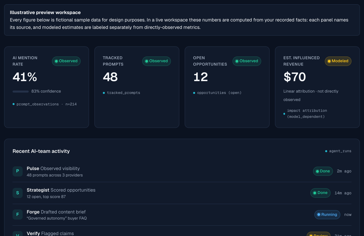
Task: Click the tracked_prompts source label
Action: pos(121,93)
